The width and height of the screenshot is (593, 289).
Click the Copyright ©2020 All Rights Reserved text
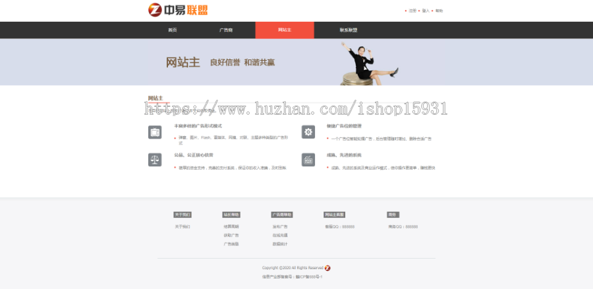click(293, 268)
